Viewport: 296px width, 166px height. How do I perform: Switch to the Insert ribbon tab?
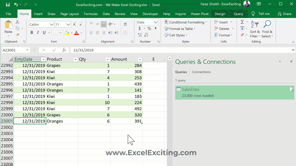[x=38, y=14]
